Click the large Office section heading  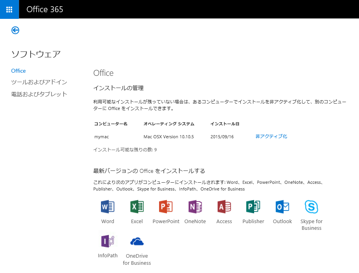pos(103,73)
